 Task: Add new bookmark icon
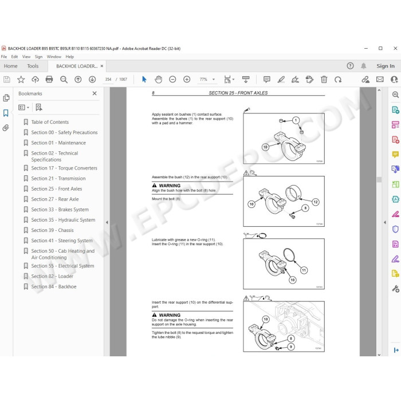(x=39, y=108)
